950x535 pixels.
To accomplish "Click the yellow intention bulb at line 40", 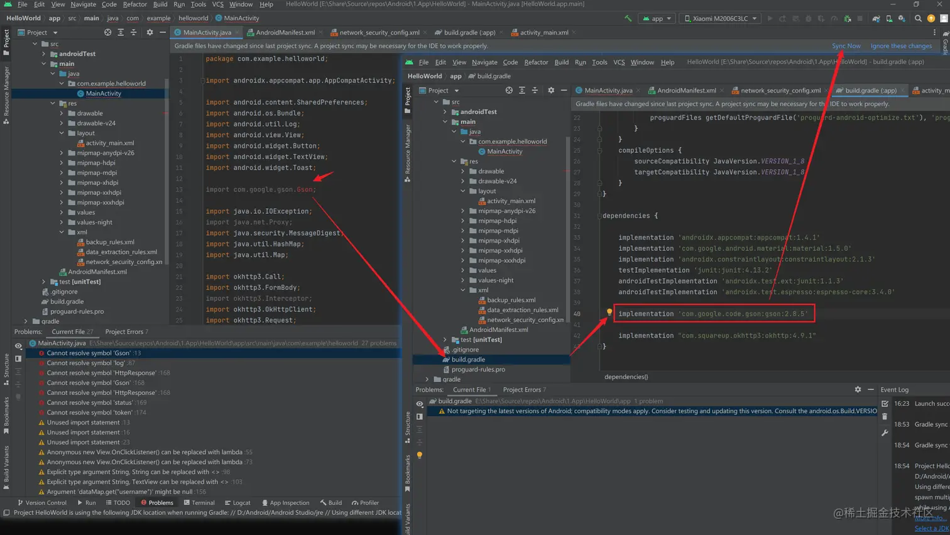I will click(609, 312).
